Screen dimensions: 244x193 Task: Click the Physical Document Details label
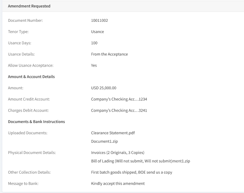point(32,153)
